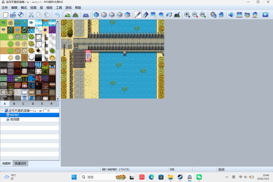This screenshot has height=182, width=273.
Task: Open the Database gear icon
Action: point(213,15)
